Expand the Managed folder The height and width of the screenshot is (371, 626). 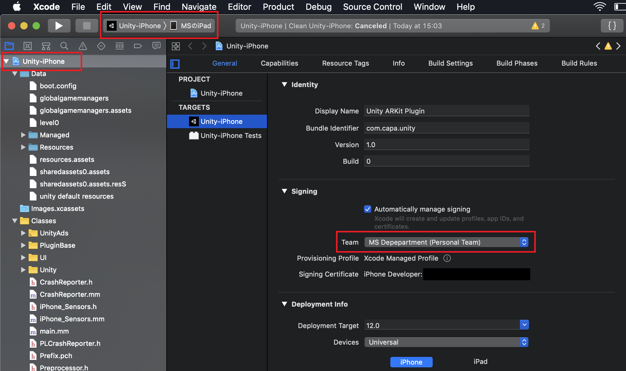23,135
